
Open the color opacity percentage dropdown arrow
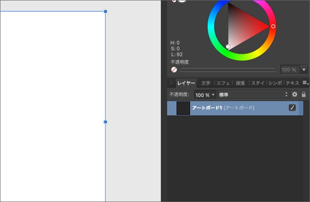coord(304,70)
